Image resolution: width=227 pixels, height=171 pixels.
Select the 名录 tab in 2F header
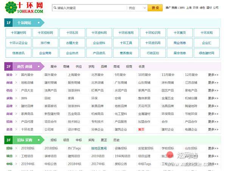141,67
